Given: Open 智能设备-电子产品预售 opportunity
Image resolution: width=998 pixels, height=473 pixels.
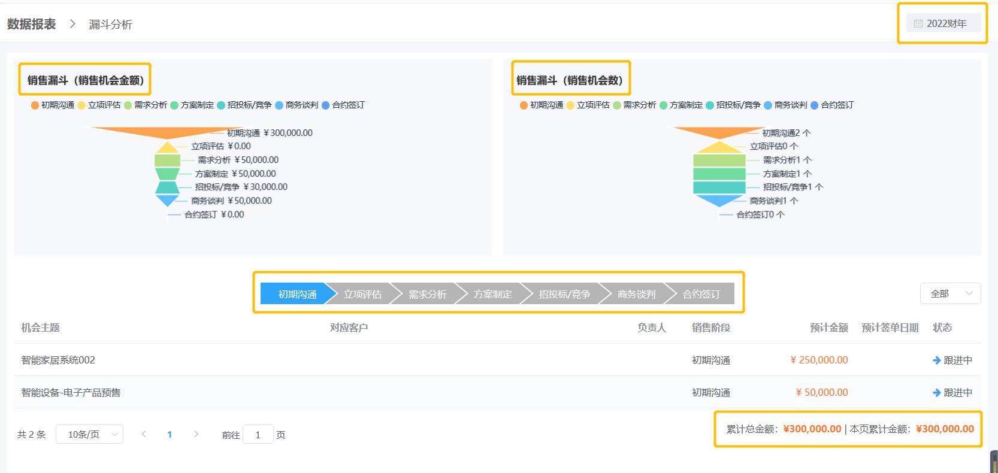Looking at the screenshot, I should (71, 392).
